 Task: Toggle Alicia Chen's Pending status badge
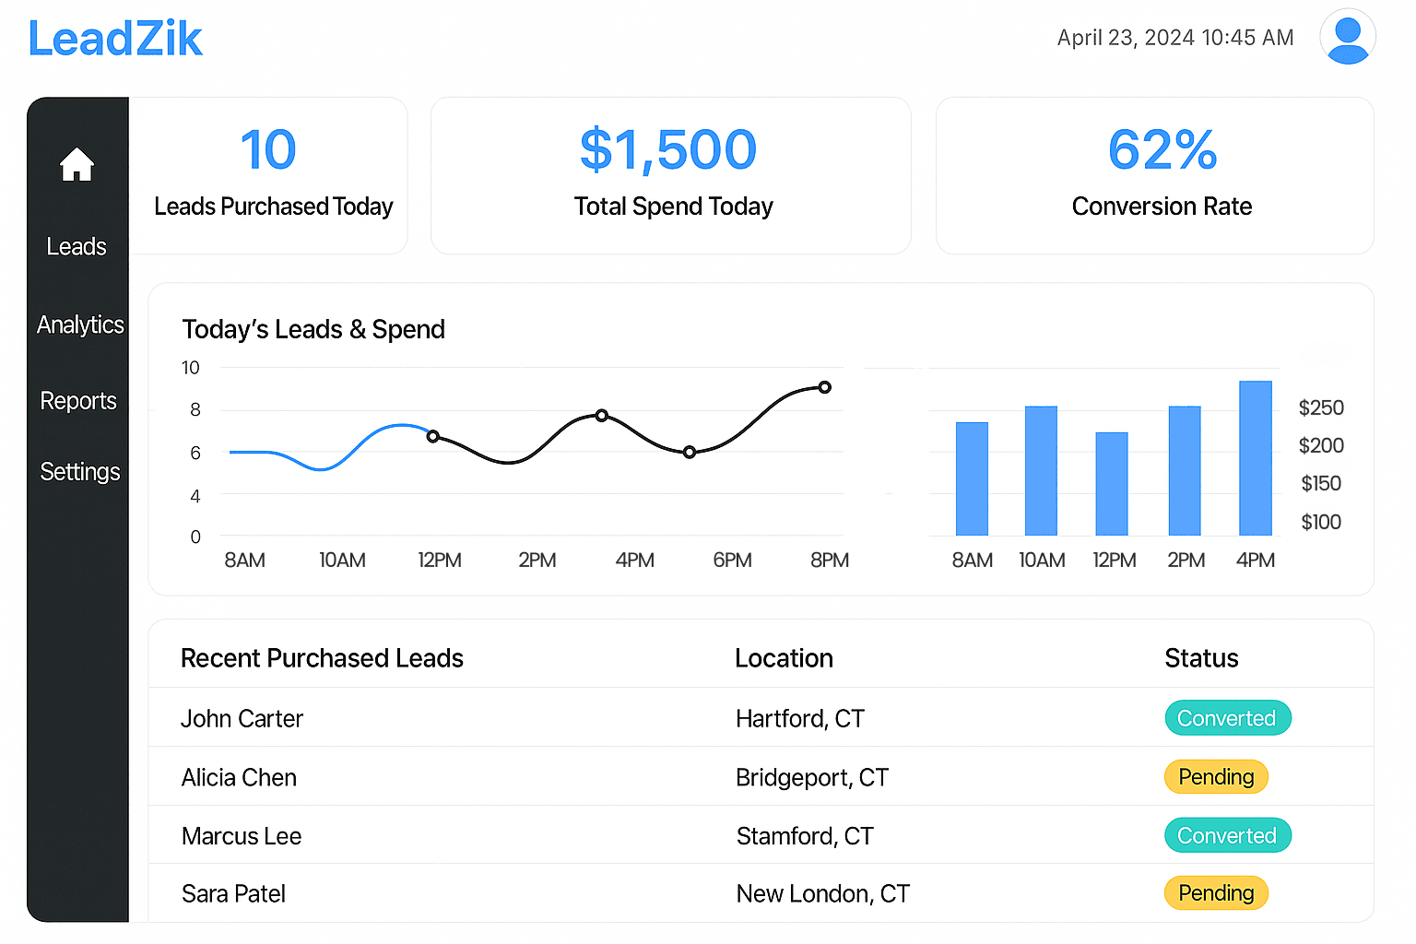coord(1216,777)
